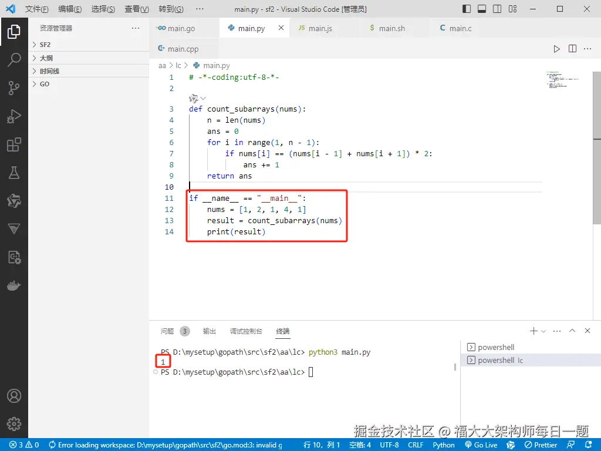This screenshot has width=601, height=451.
Task: Expand the GO section in Explorer
Action: click(89, 84)
